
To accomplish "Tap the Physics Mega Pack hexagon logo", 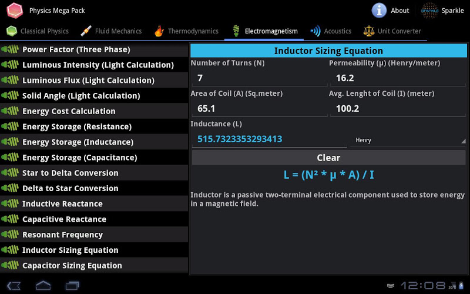I will [15, 10].
